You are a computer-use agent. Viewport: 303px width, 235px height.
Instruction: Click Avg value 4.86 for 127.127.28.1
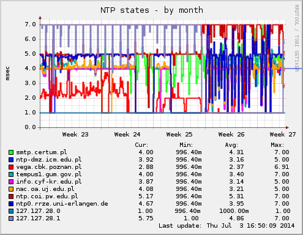click(236, 218)
